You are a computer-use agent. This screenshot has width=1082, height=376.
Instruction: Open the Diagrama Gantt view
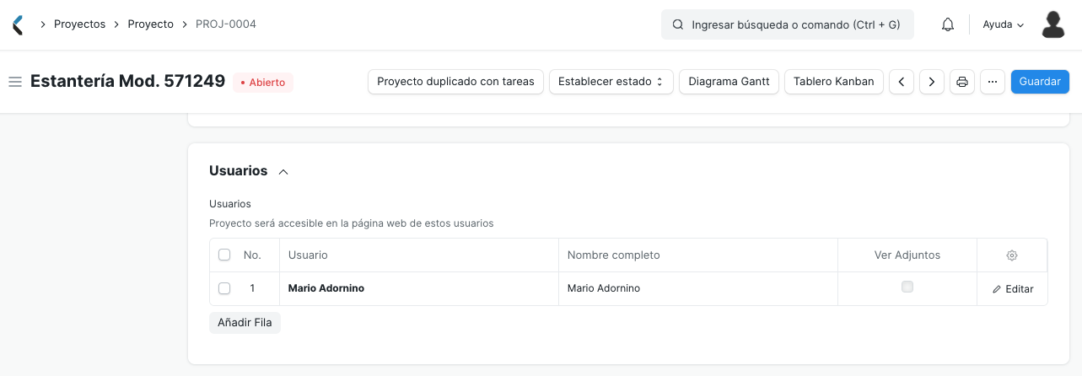tap(729, 82)
